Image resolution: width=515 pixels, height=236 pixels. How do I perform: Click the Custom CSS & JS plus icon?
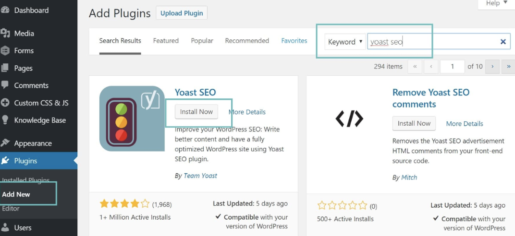pyautogui.click(x=5, y=103)
